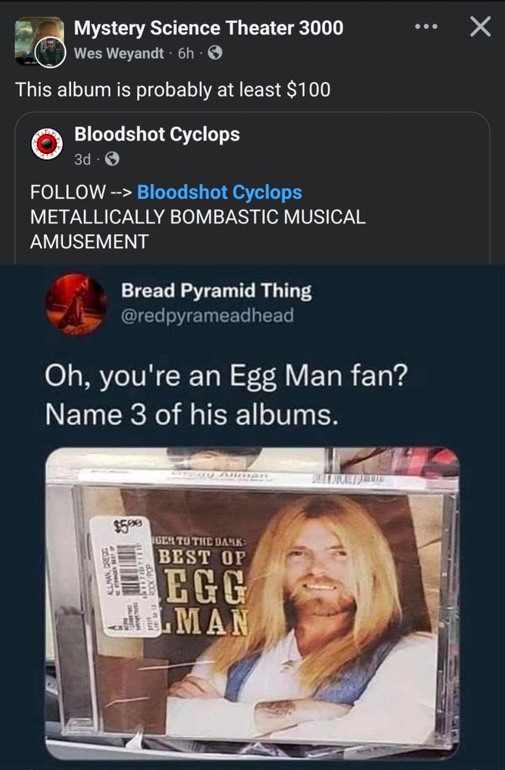Click the globe privacy icon beside 6h

(215, 54)
